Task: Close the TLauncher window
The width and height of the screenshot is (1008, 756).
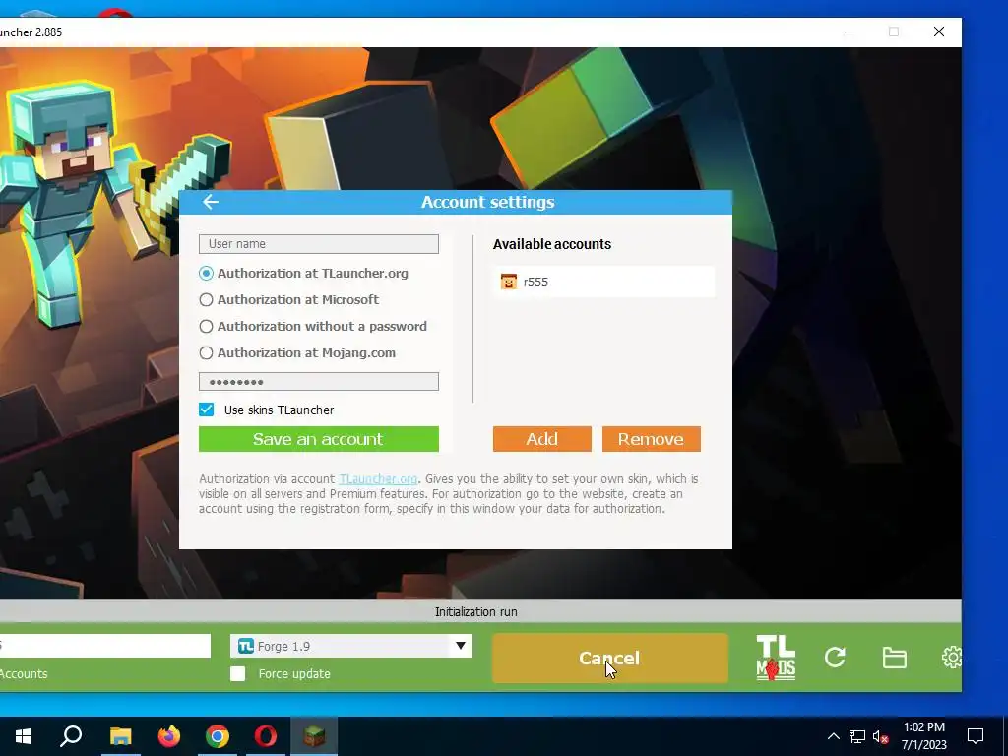Action: pyautogui.click(x=939, y=32)
